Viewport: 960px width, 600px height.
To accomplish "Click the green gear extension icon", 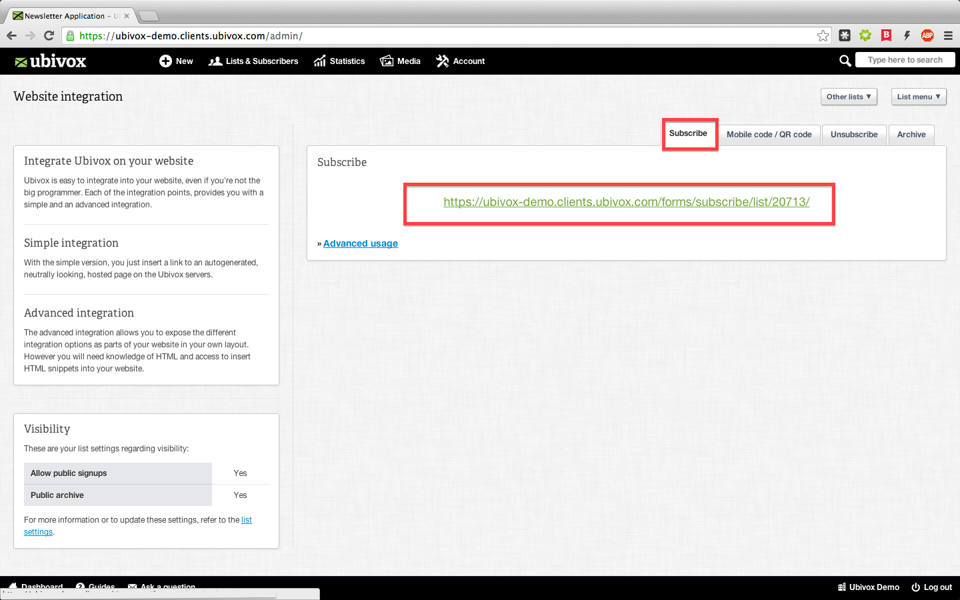I will 865,35.
